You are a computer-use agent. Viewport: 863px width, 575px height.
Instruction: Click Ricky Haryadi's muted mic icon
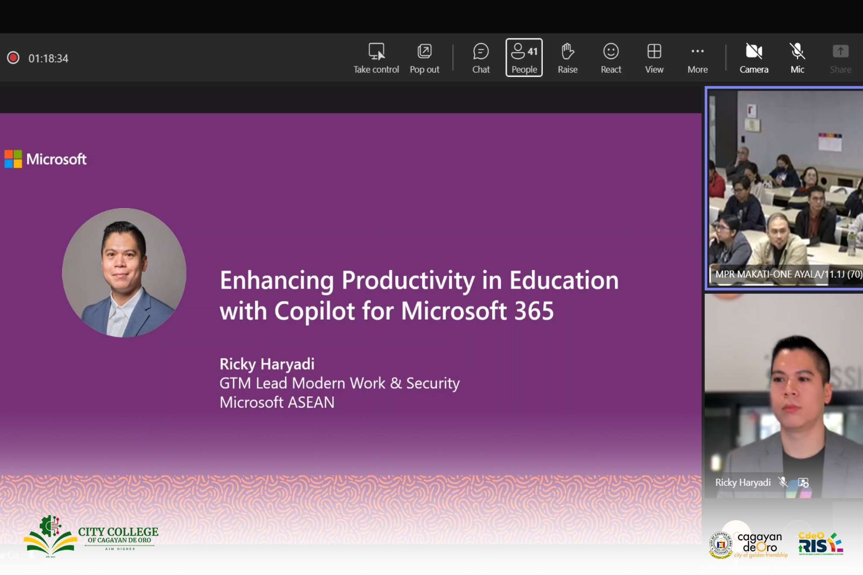(x=783, y=482)
